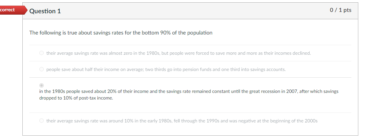Image resolution: width=377 pixels, height=139 pixels.
Task: Click the '0 / 1 pts' score
Action: [x=340, y=10]
